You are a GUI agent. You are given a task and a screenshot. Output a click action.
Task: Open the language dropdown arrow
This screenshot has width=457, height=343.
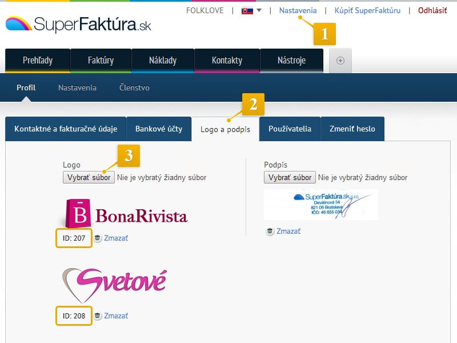coord(259,10)
